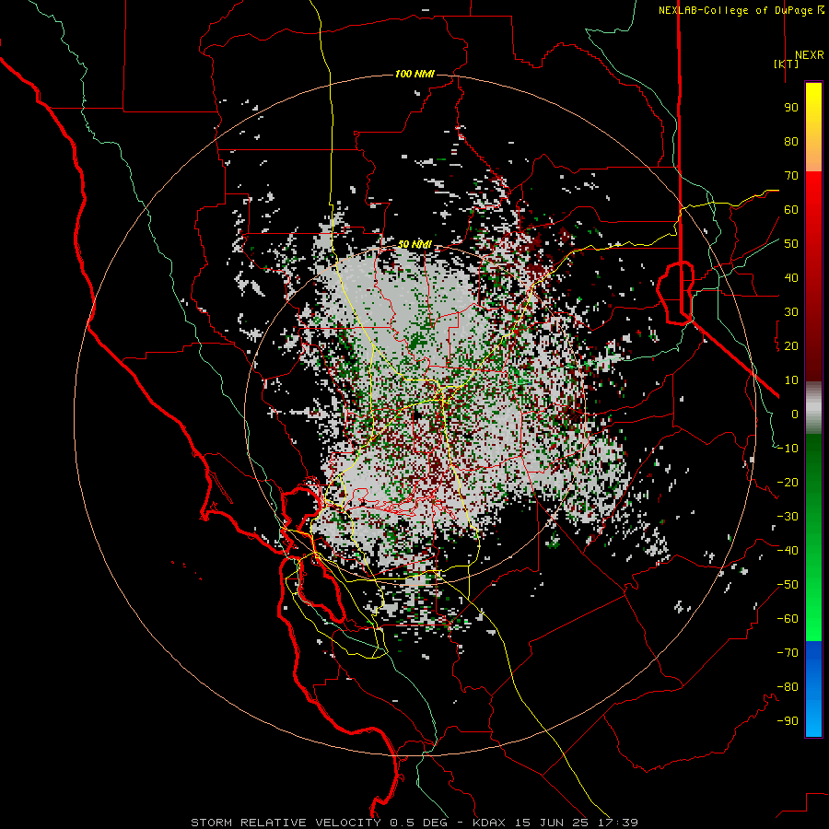
Task: Pick the red segment of the velocity color bar
Action: click(x=813, y=276)
